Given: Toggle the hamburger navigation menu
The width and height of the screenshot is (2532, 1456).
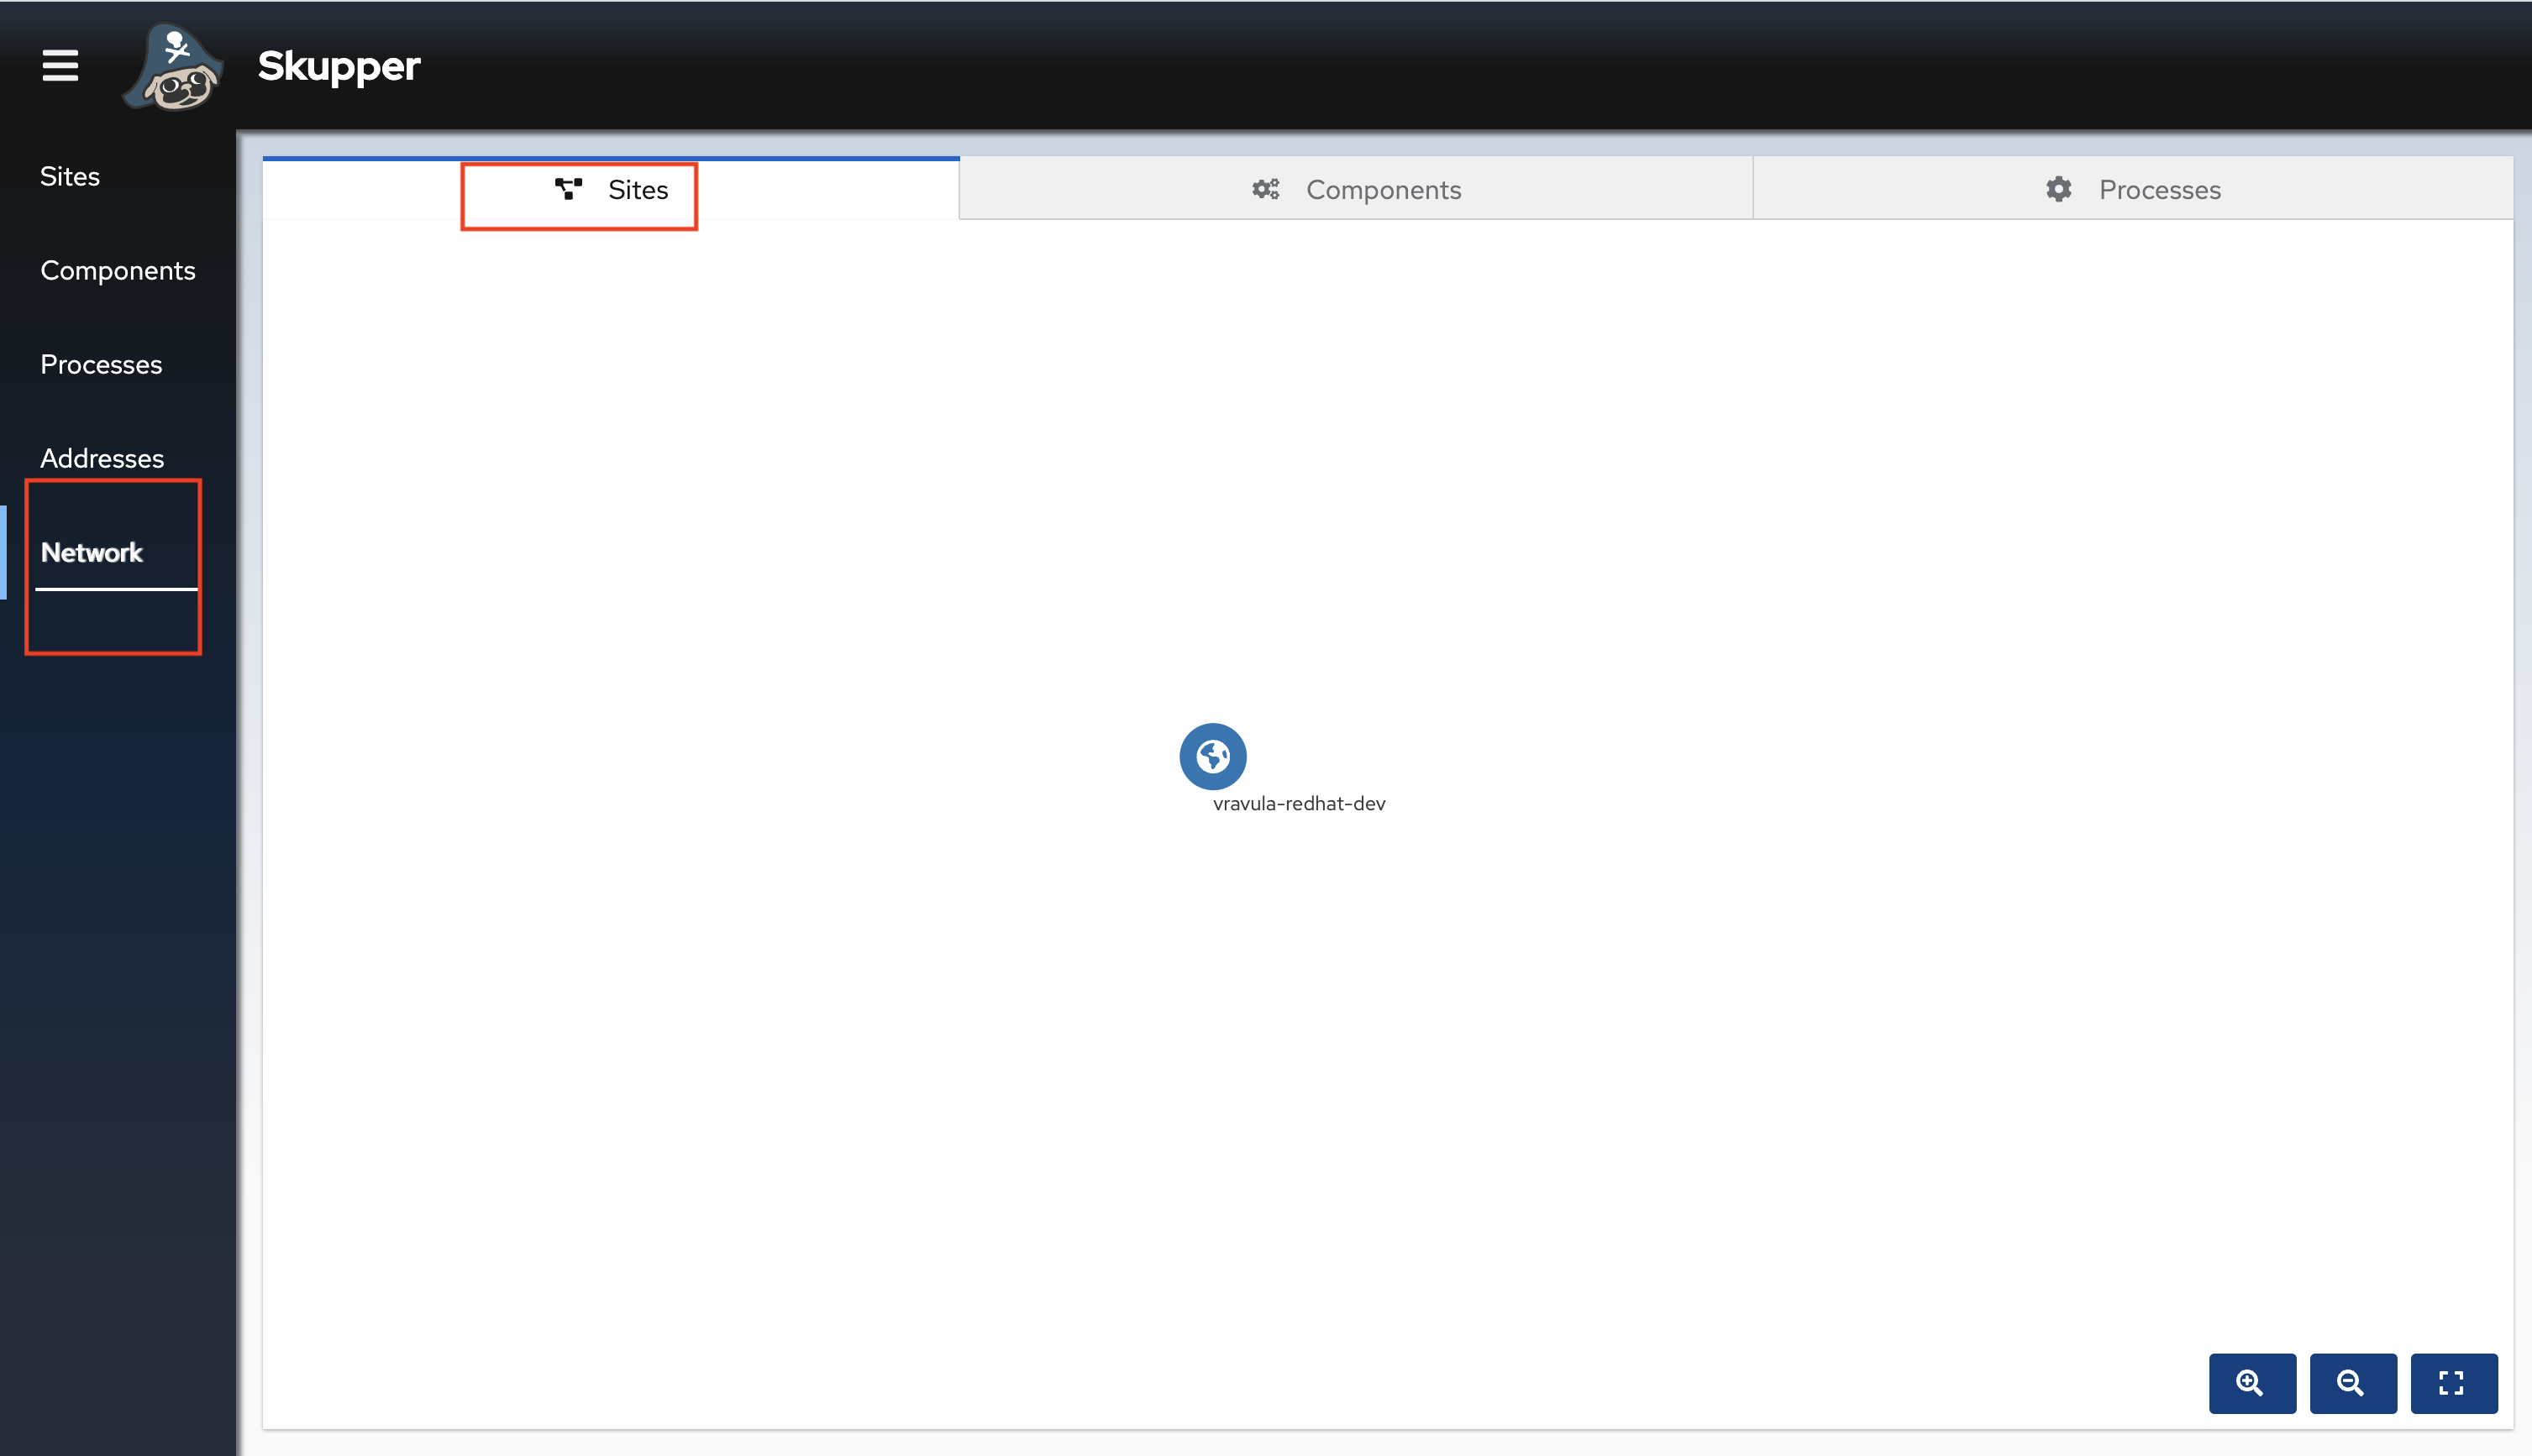Looking at the screenshot, I should (x=60, y=66).
